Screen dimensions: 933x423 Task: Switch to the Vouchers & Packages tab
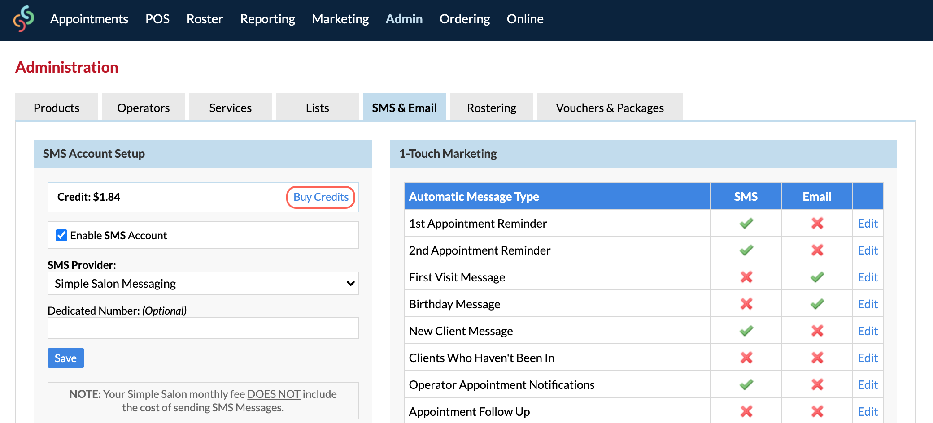point(610,108)
